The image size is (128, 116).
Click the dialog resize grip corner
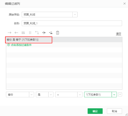126,114
